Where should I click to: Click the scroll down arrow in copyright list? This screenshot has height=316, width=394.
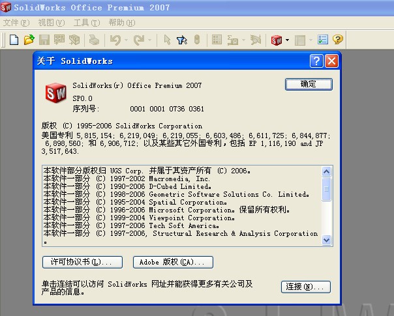(326, 240)
